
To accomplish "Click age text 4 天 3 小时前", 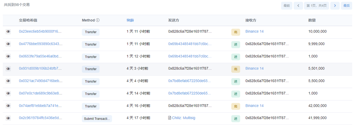I will pyautogui.click(x=137, y=68).
